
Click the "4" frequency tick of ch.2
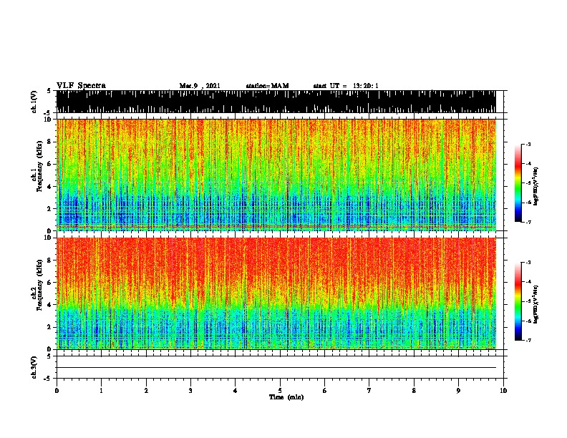coord(50,305)
